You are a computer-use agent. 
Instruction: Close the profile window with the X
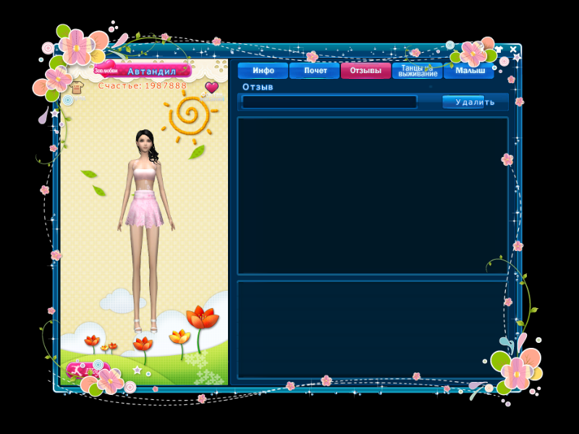[x=513, y=49]
